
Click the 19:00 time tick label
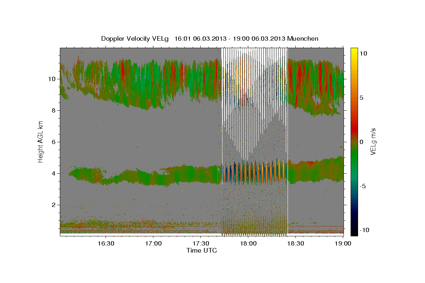[x=344, y=243]
